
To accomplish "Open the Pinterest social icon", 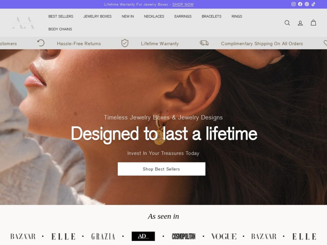I will click(x=307, y=4).
